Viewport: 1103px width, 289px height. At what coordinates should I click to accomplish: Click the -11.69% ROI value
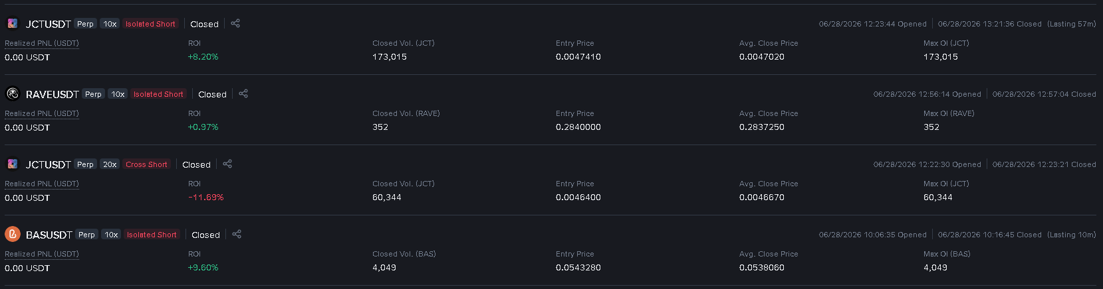pos(206,198)
